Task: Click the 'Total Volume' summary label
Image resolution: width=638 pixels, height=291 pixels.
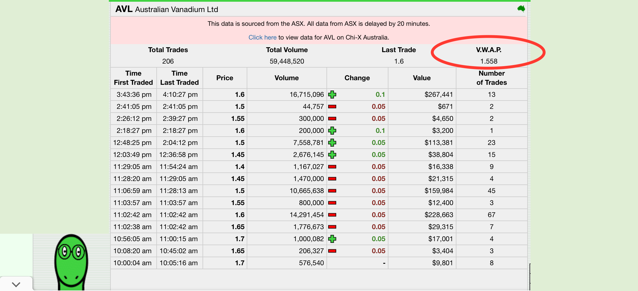Action: (287, 50)
